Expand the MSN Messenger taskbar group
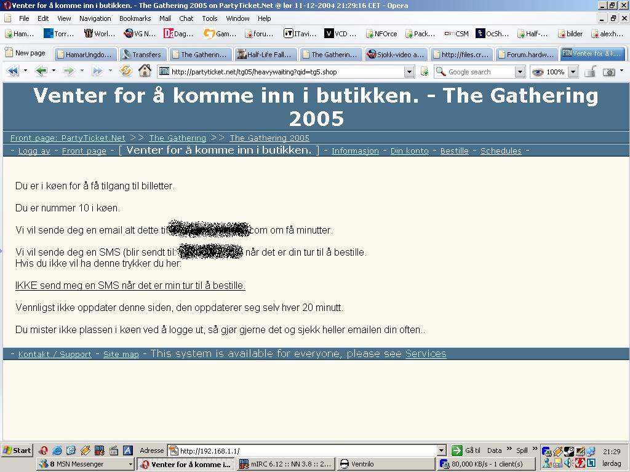The width and height of the screenshot is (630, 472). pos(130,464)
